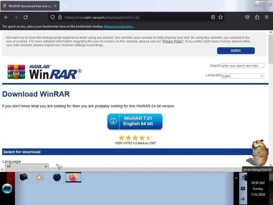Download WinRAR 7.01 English 64 bit
The image size is (273, 205).
coord(135,121)
